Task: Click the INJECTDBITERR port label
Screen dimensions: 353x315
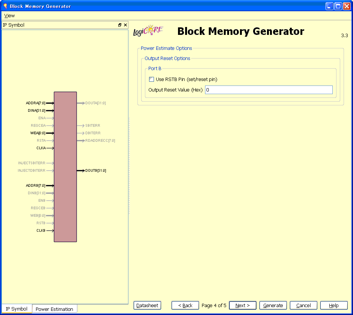Action: [x=32, y=170]
